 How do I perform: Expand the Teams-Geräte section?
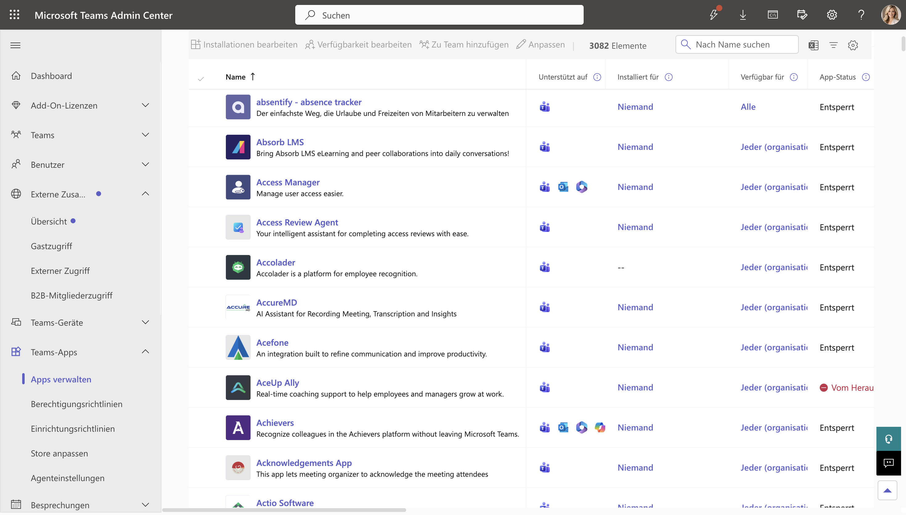coord(145,322)
